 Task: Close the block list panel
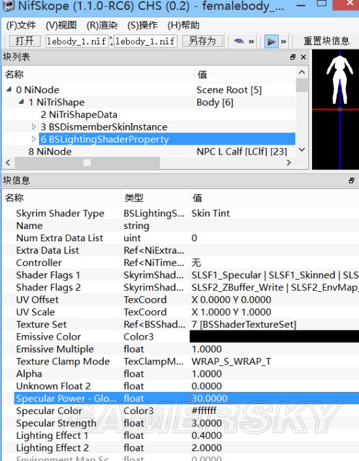[304, 57]
